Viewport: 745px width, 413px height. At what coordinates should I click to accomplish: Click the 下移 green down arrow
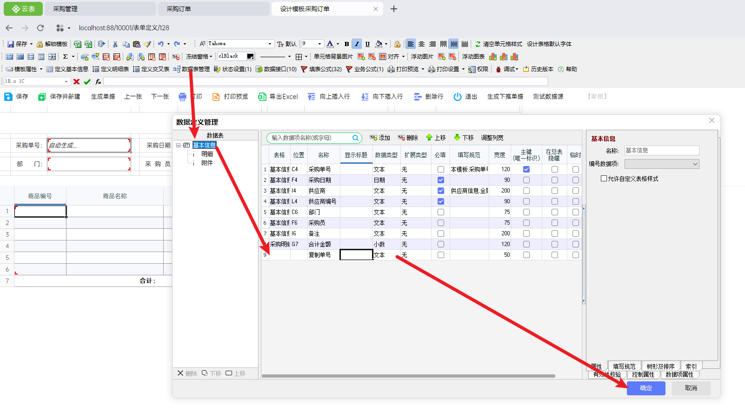coord(457,137)
